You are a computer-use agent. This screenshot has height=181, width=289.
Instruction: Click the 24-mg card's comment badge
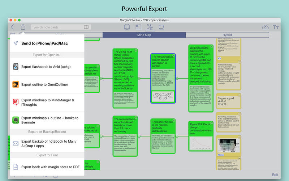136,50
